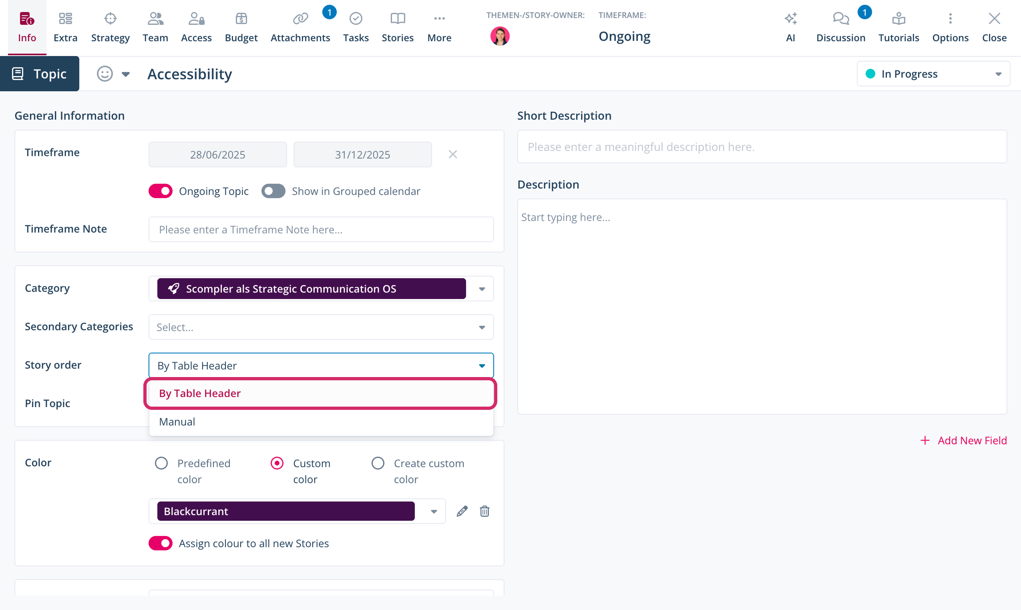This screenshot has width=1021, height=610.
Task: Click Add New Field link
Action: (963, 440)
